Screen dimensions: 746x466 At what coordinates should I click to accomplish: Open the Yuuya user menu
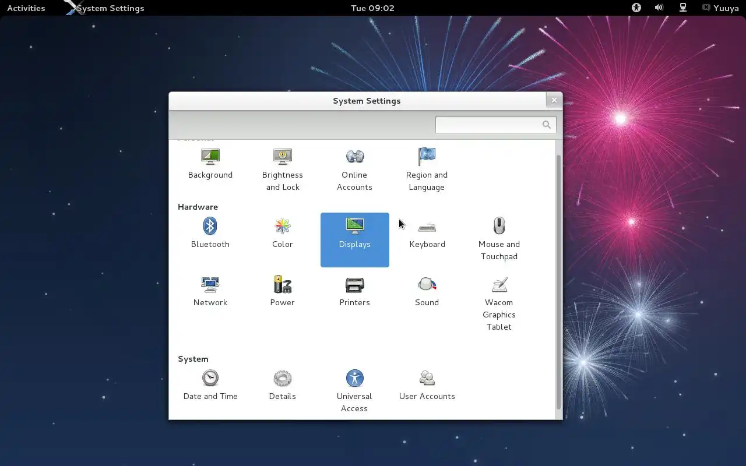tap(721, 8)
